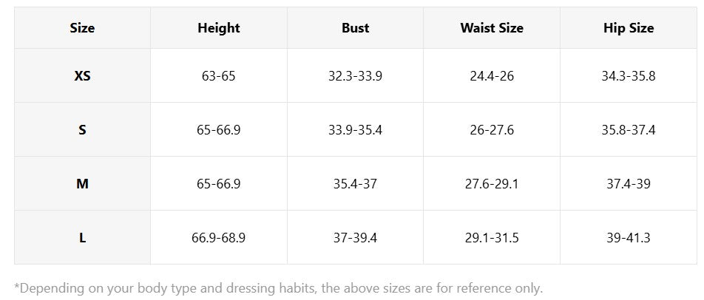Click L hip value 39-41.3
Image resolution: width=704 pixels, height=300 pixels.
[x=629, y=237]
